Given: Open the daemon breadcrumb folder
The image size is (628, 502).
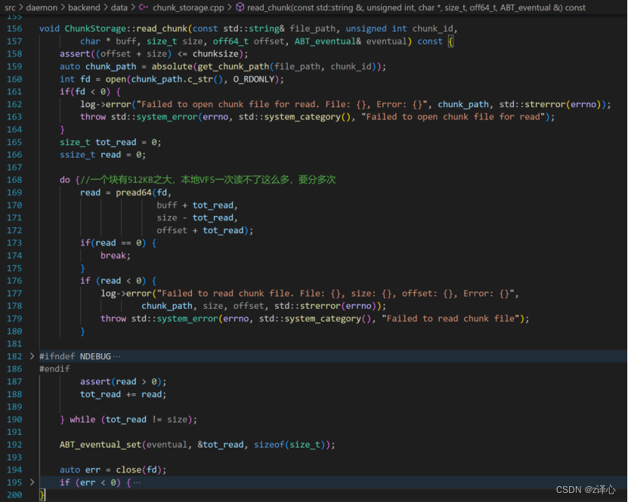Looking at the screenshot, I should 42,7.
